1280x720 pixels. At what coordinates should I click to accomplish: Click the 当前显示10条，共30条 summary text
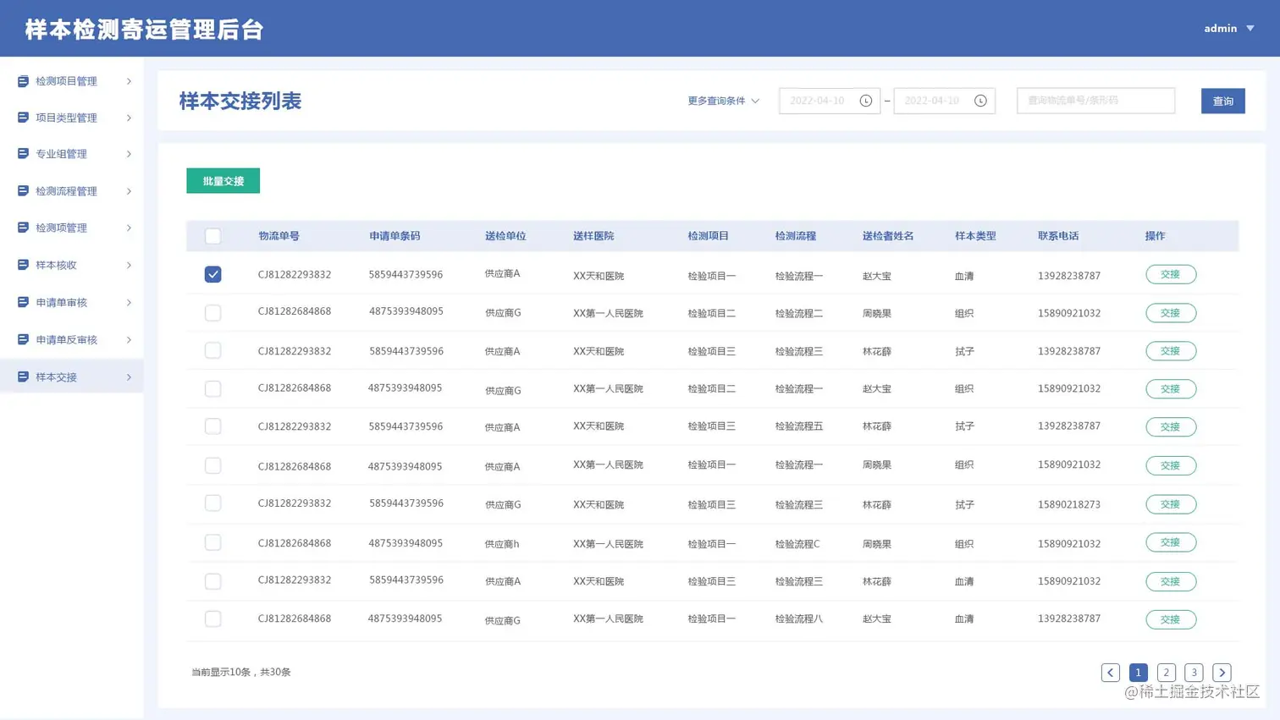click(240, 672)
